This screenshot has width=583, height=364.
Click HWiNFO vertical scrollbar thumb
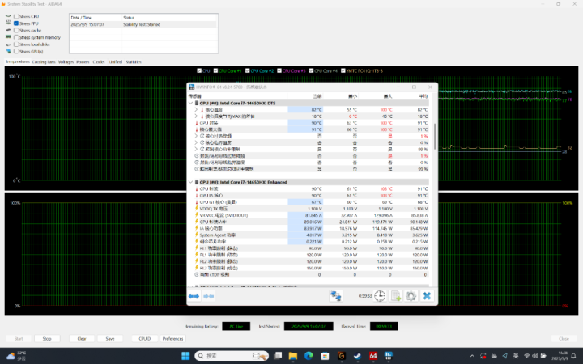coord(434,137)
